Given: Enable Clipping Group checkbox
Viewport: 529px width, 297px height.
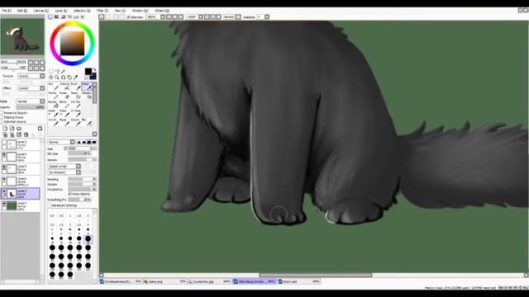Looking at the screenshot, I should 2,117.
